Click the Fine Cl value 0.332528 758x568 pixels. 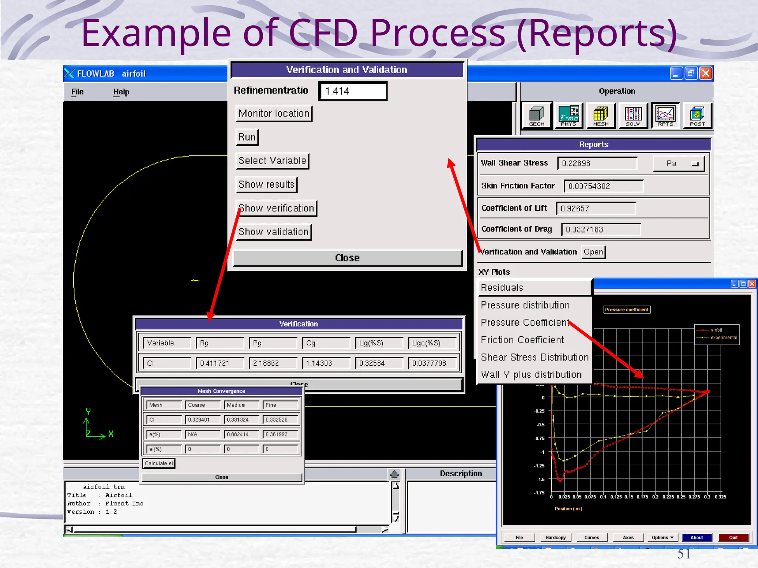[281, 420]
